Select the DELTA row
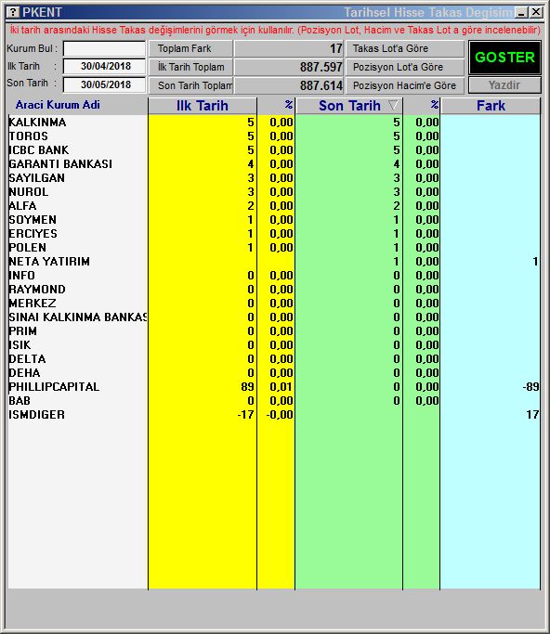This screenshot has width=550, height=634. point(274,359)
